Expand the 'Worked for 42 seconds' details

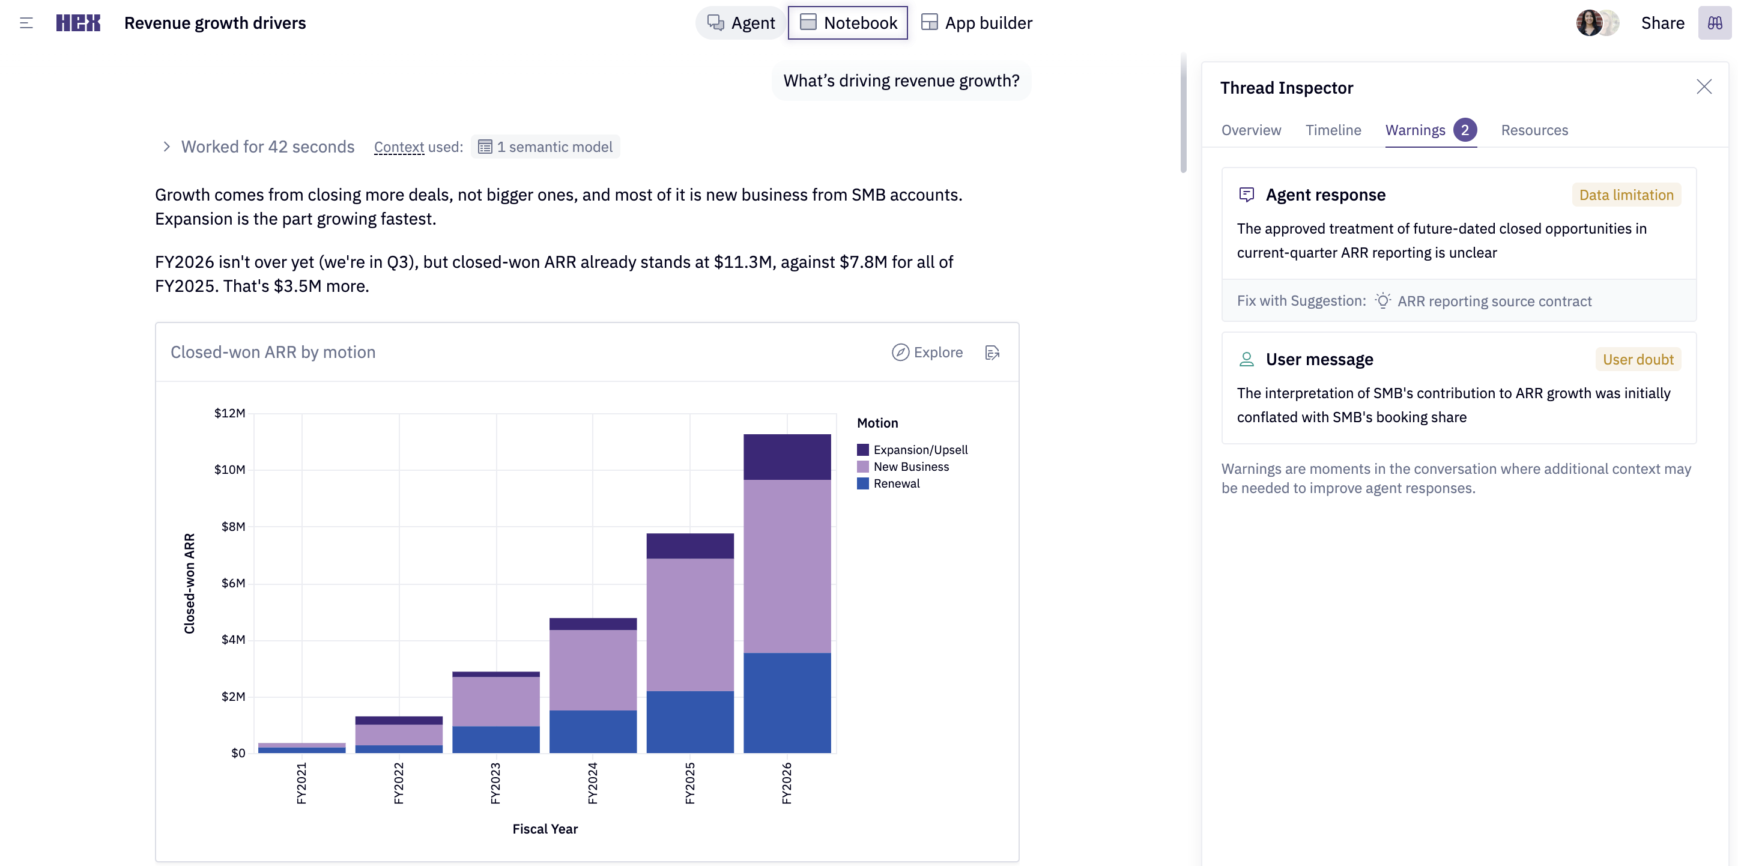coord(258,147)
